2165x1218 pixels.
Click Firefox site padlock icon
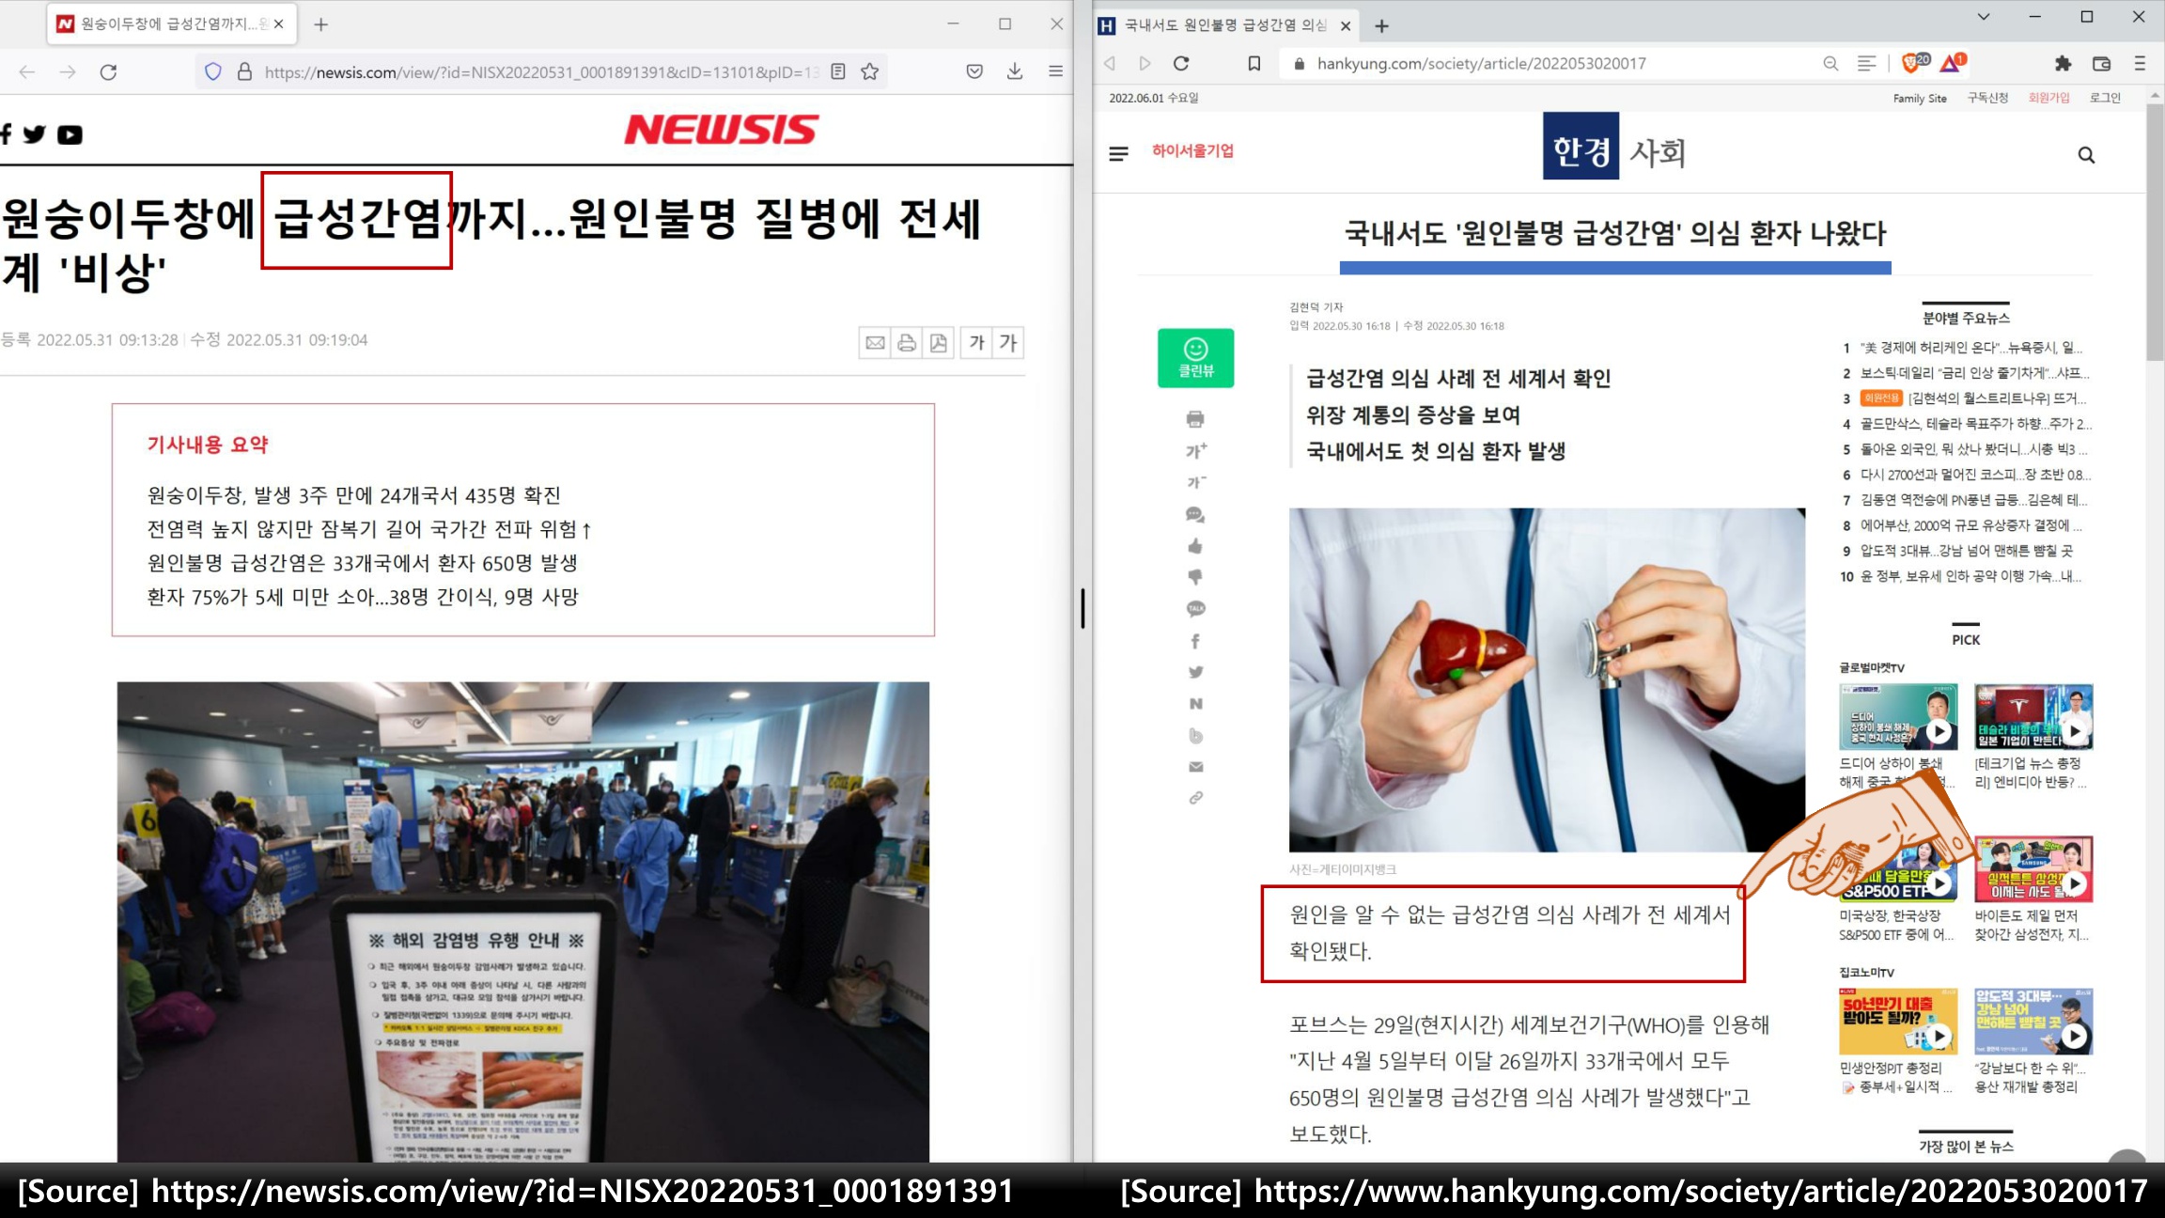click(244, 71)
